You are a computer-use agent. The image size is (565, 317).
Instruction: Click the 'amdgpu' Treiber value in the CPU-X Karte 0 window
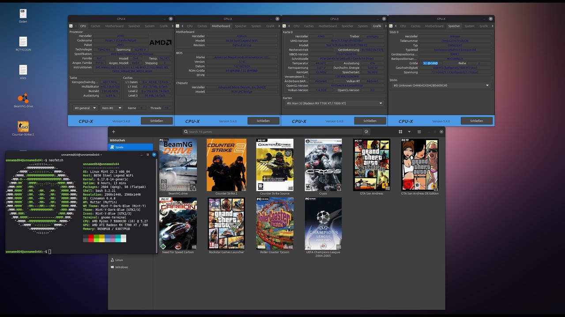373,36
